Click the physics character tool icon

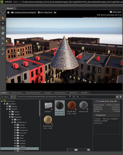[x=3, y=49]
